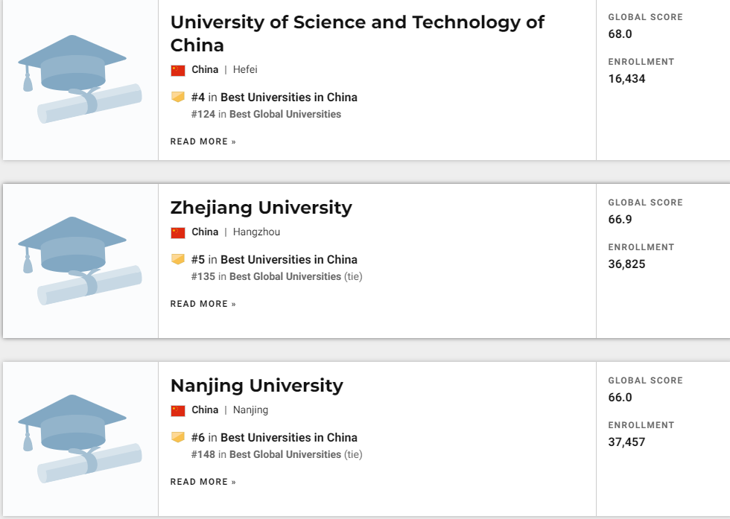Click the China flag icon under USTC

[178, 70]
